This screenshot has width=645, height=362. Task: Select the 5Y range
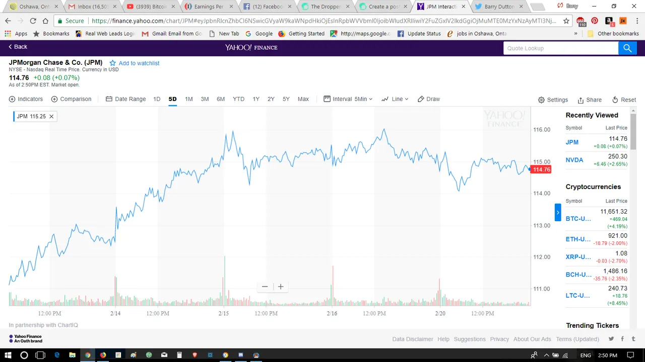point(286,99)
